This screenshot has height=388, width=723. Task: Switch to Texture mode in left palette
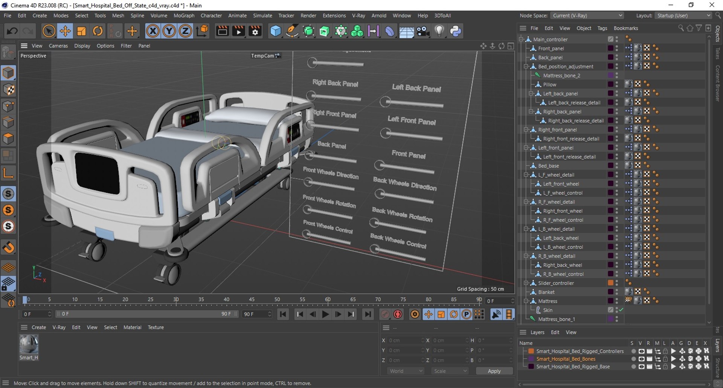pyautogui.click(x=8, y=89)
